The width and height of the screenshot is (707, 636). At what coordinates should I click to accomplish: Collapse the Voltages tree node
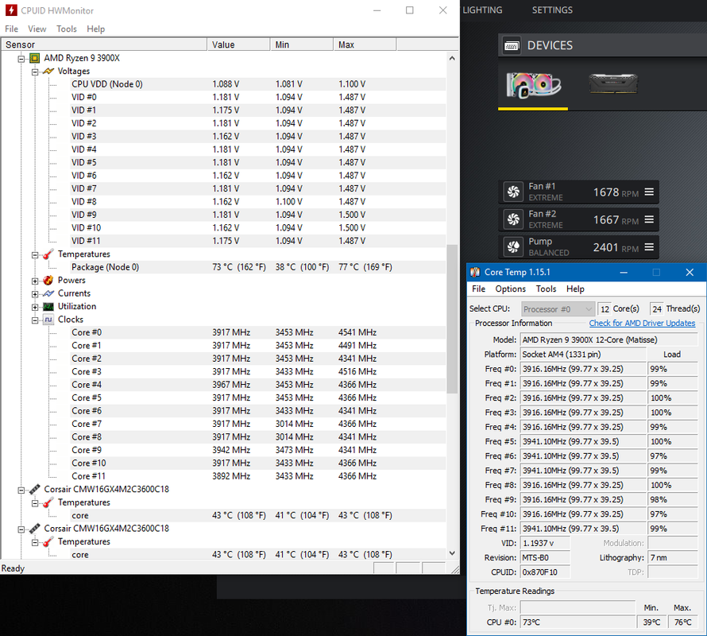point(35,72)
